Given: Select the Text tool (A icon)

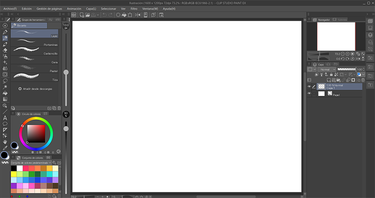Looking at the screenshot, I should [x=5, y=118].
